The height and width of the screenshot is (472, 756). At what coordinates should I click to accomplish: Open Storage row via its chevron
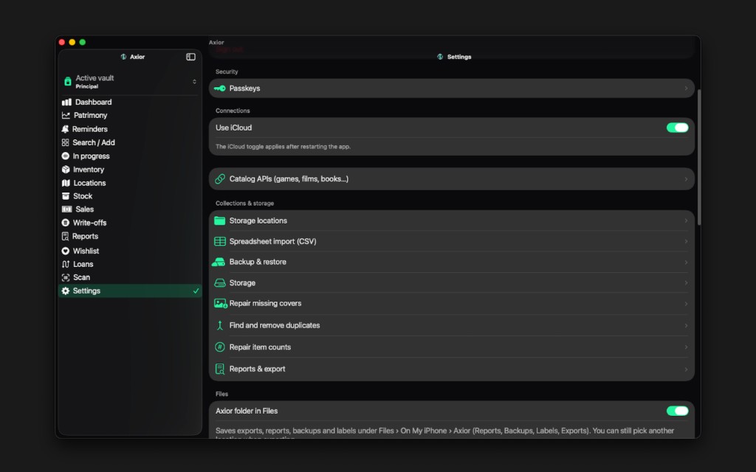pyautogui.click(x=686, y=282)
